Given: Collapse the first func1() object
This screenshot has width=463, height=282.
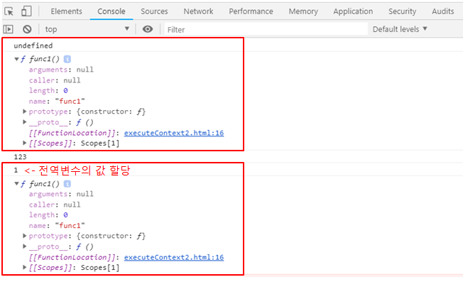Looking at the screenshot, I should 17,59.
